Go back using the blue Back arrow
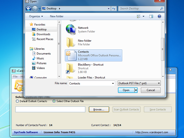The image size is (184, 138). click(29, 8)
